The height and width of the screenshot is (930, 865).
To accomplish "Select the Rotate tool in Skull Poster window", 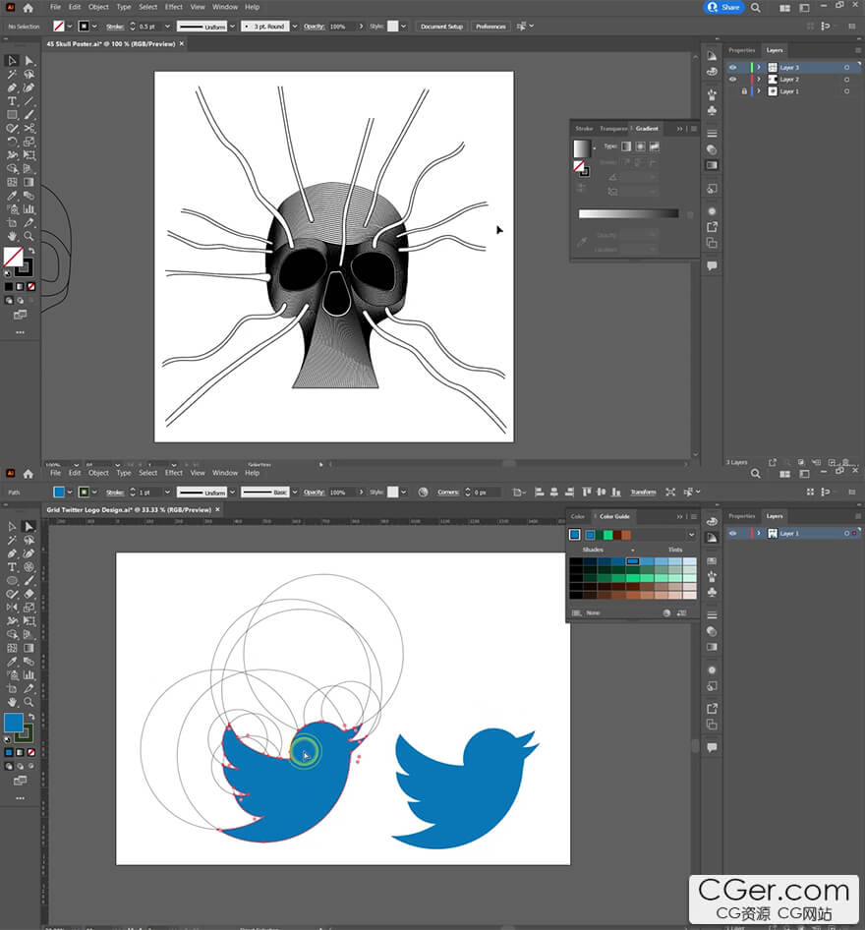I will [x=11, y=142].
